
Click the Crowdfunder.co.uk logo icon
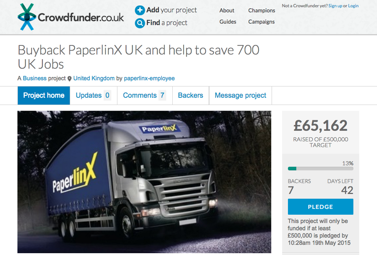coord(27,17)
